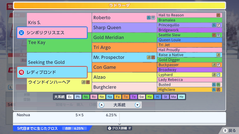Click the Ro lineage swatch
Screen dimensions: 239x134
pos(94,97)
